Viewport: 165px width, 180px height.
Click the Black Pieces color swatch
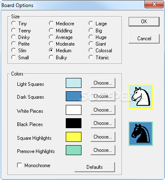(74, 123)
